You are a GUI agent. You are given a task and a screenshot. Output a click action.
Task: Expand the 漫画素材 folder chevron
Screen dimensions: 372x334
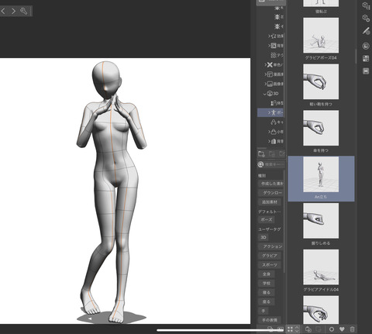point(265,74)
